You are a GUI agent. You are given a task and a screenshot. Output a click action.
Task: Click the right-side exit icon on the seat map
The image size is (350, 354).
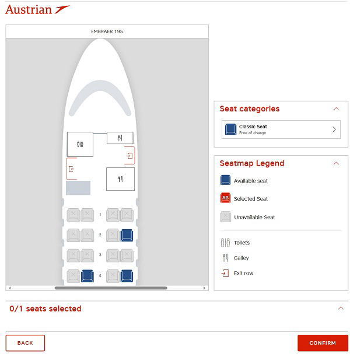pyautogui.click(x=129, y=156)
